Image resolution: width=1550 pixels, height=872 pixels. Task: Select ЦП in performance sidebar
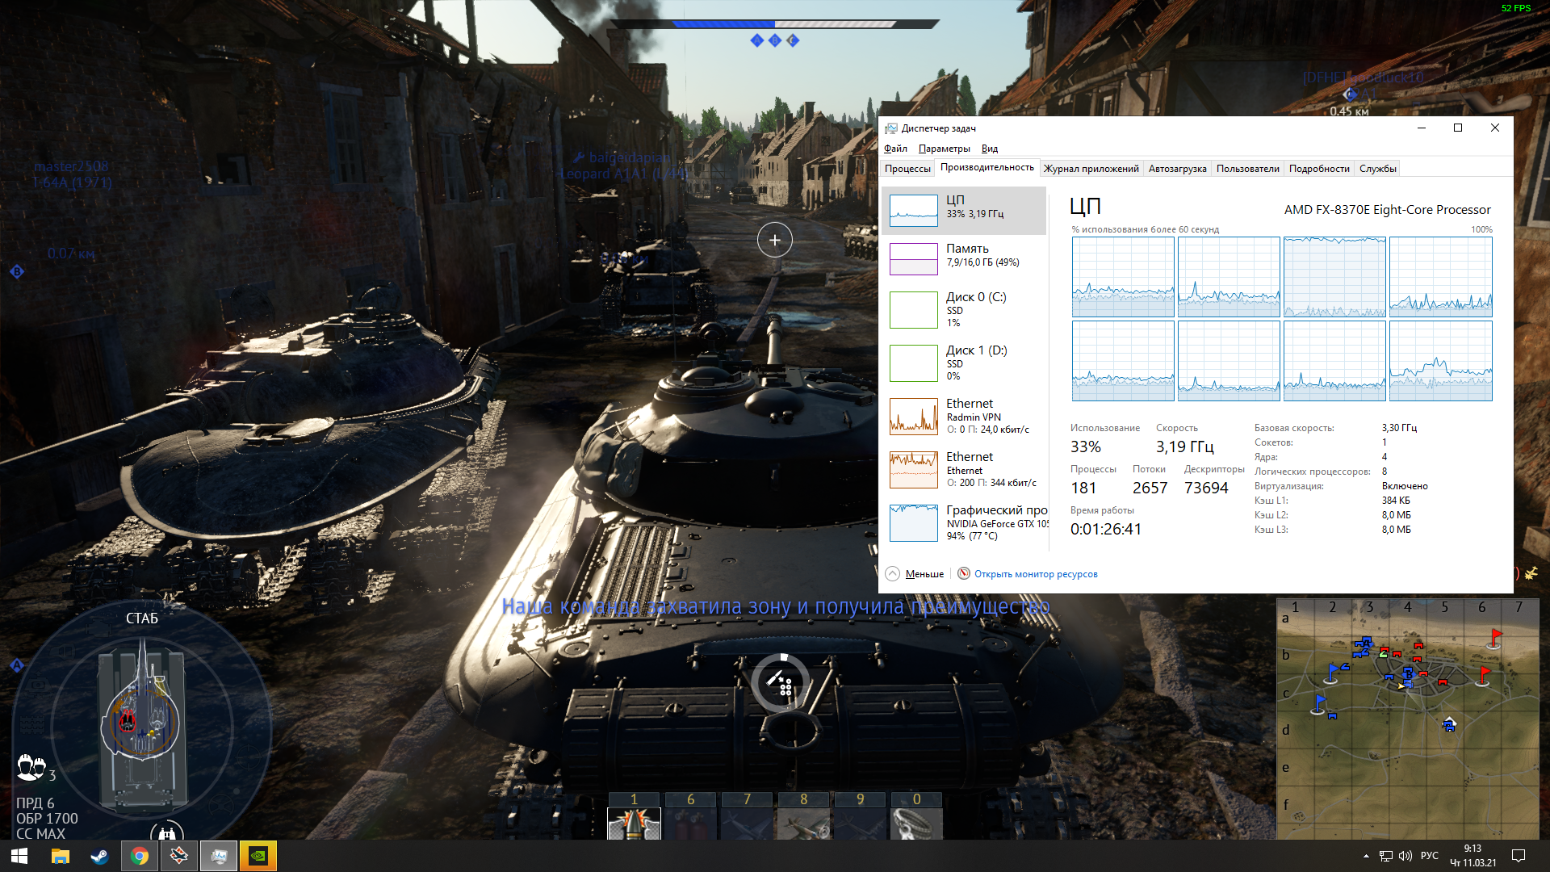click(964, 211)
